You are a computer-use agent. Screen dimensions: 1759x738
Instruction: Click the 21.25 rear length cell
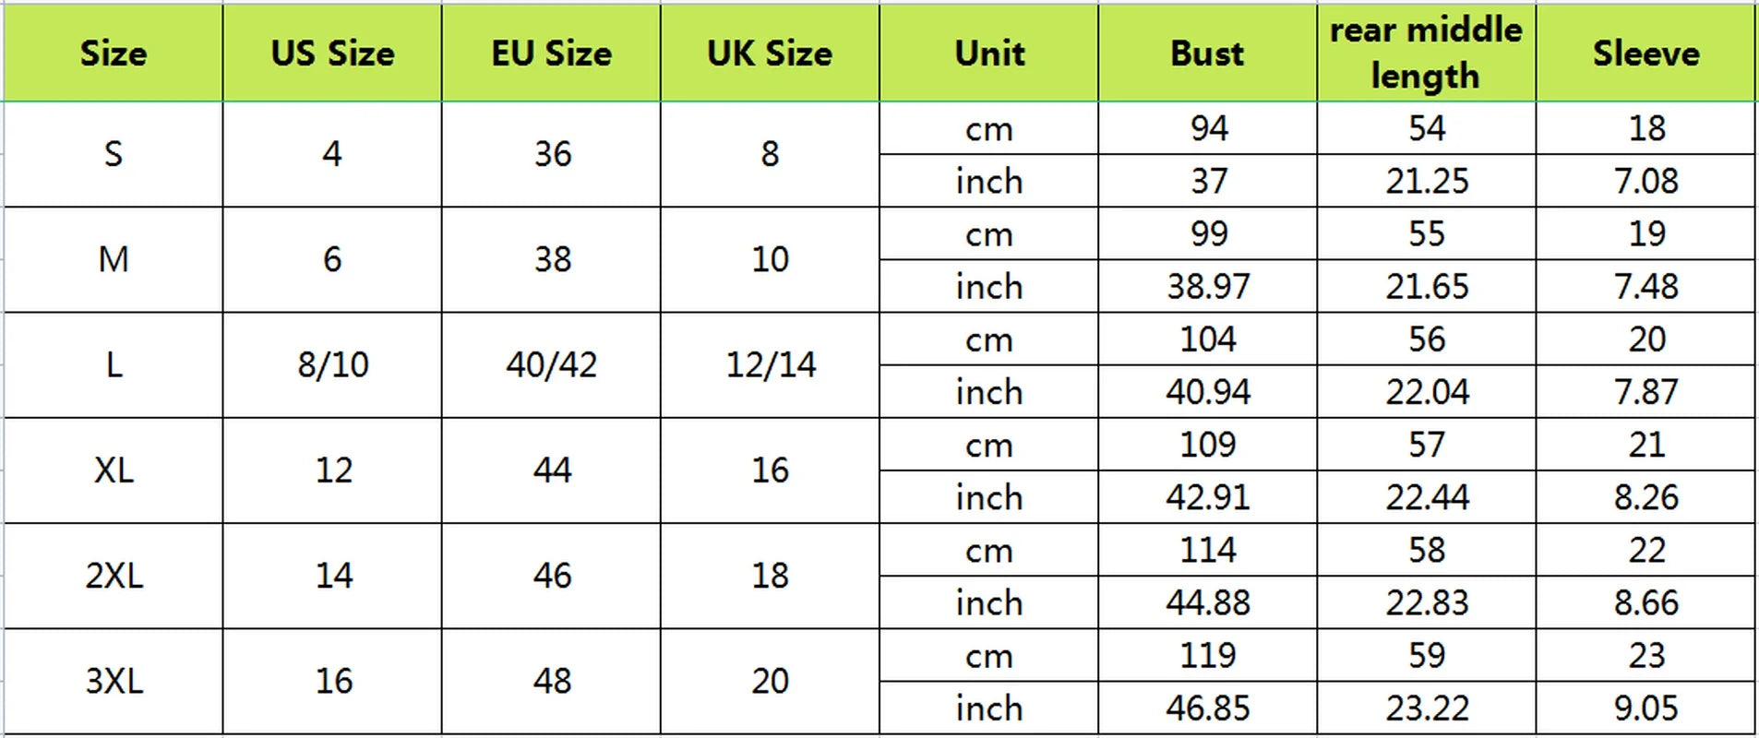(1427, 181)
